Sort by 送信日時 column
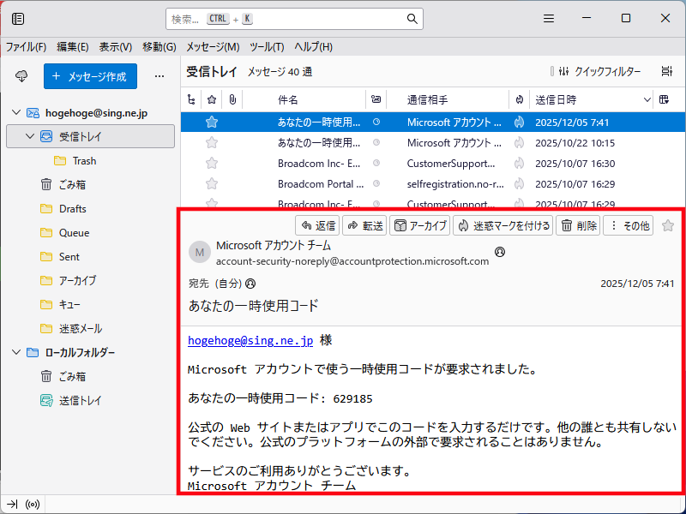 click(x=591, y=100)
